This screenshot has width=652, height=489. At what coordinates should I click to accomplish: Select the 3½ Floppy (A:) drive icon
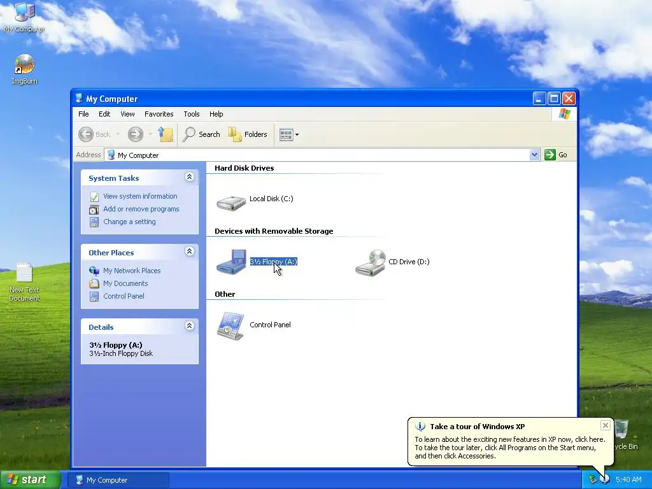(231, 262)
